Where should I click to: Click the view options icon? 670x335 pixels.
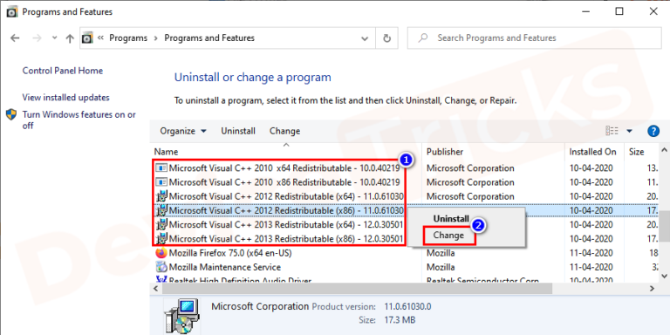[612, 131]
